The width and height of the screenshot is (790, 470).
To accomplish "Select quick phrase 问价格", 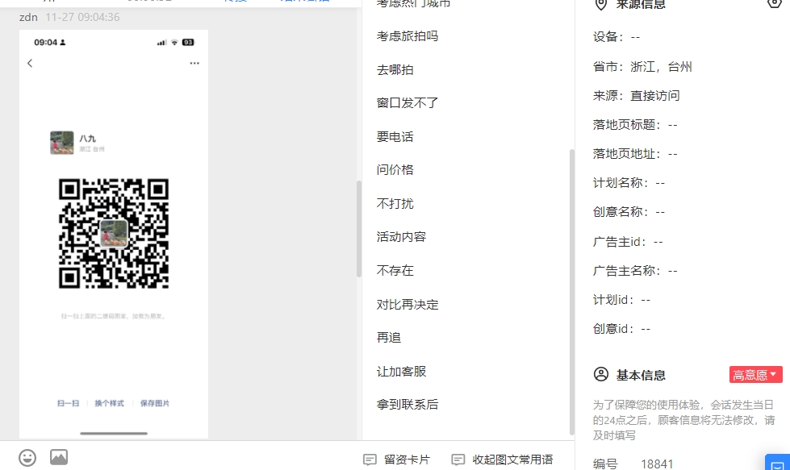I will (395, 170).
